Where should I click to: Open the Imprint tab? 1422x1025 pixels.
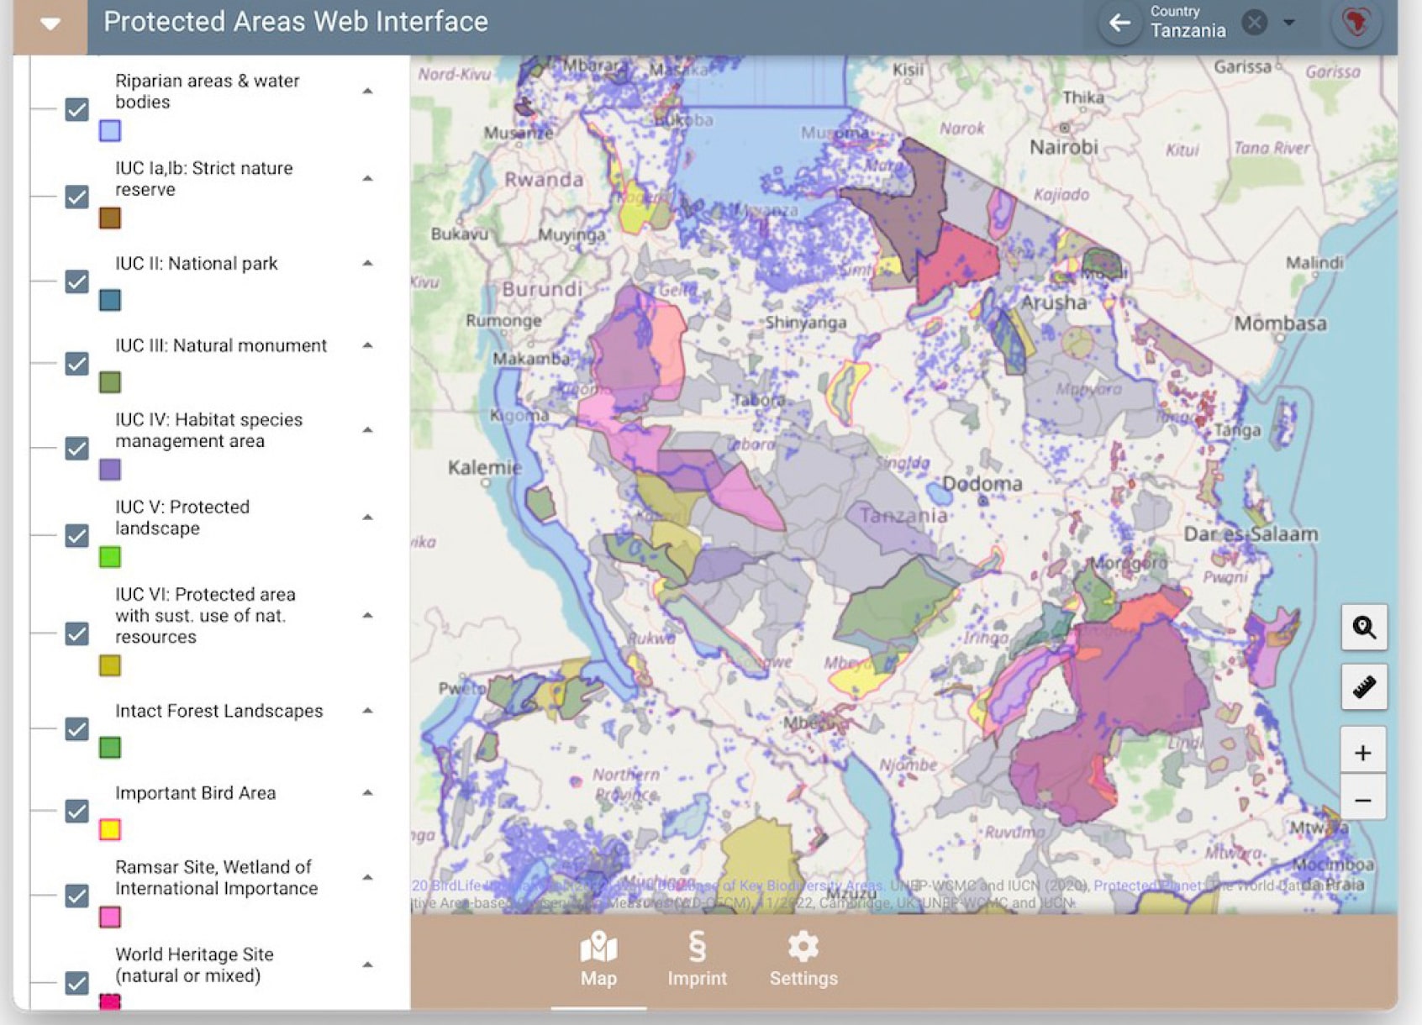click(x=697, y=959)
